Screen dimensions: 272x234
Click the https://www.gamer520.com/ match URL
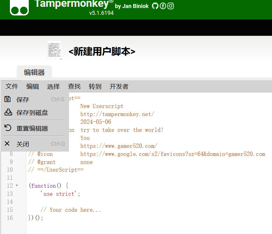coord(119,146)
